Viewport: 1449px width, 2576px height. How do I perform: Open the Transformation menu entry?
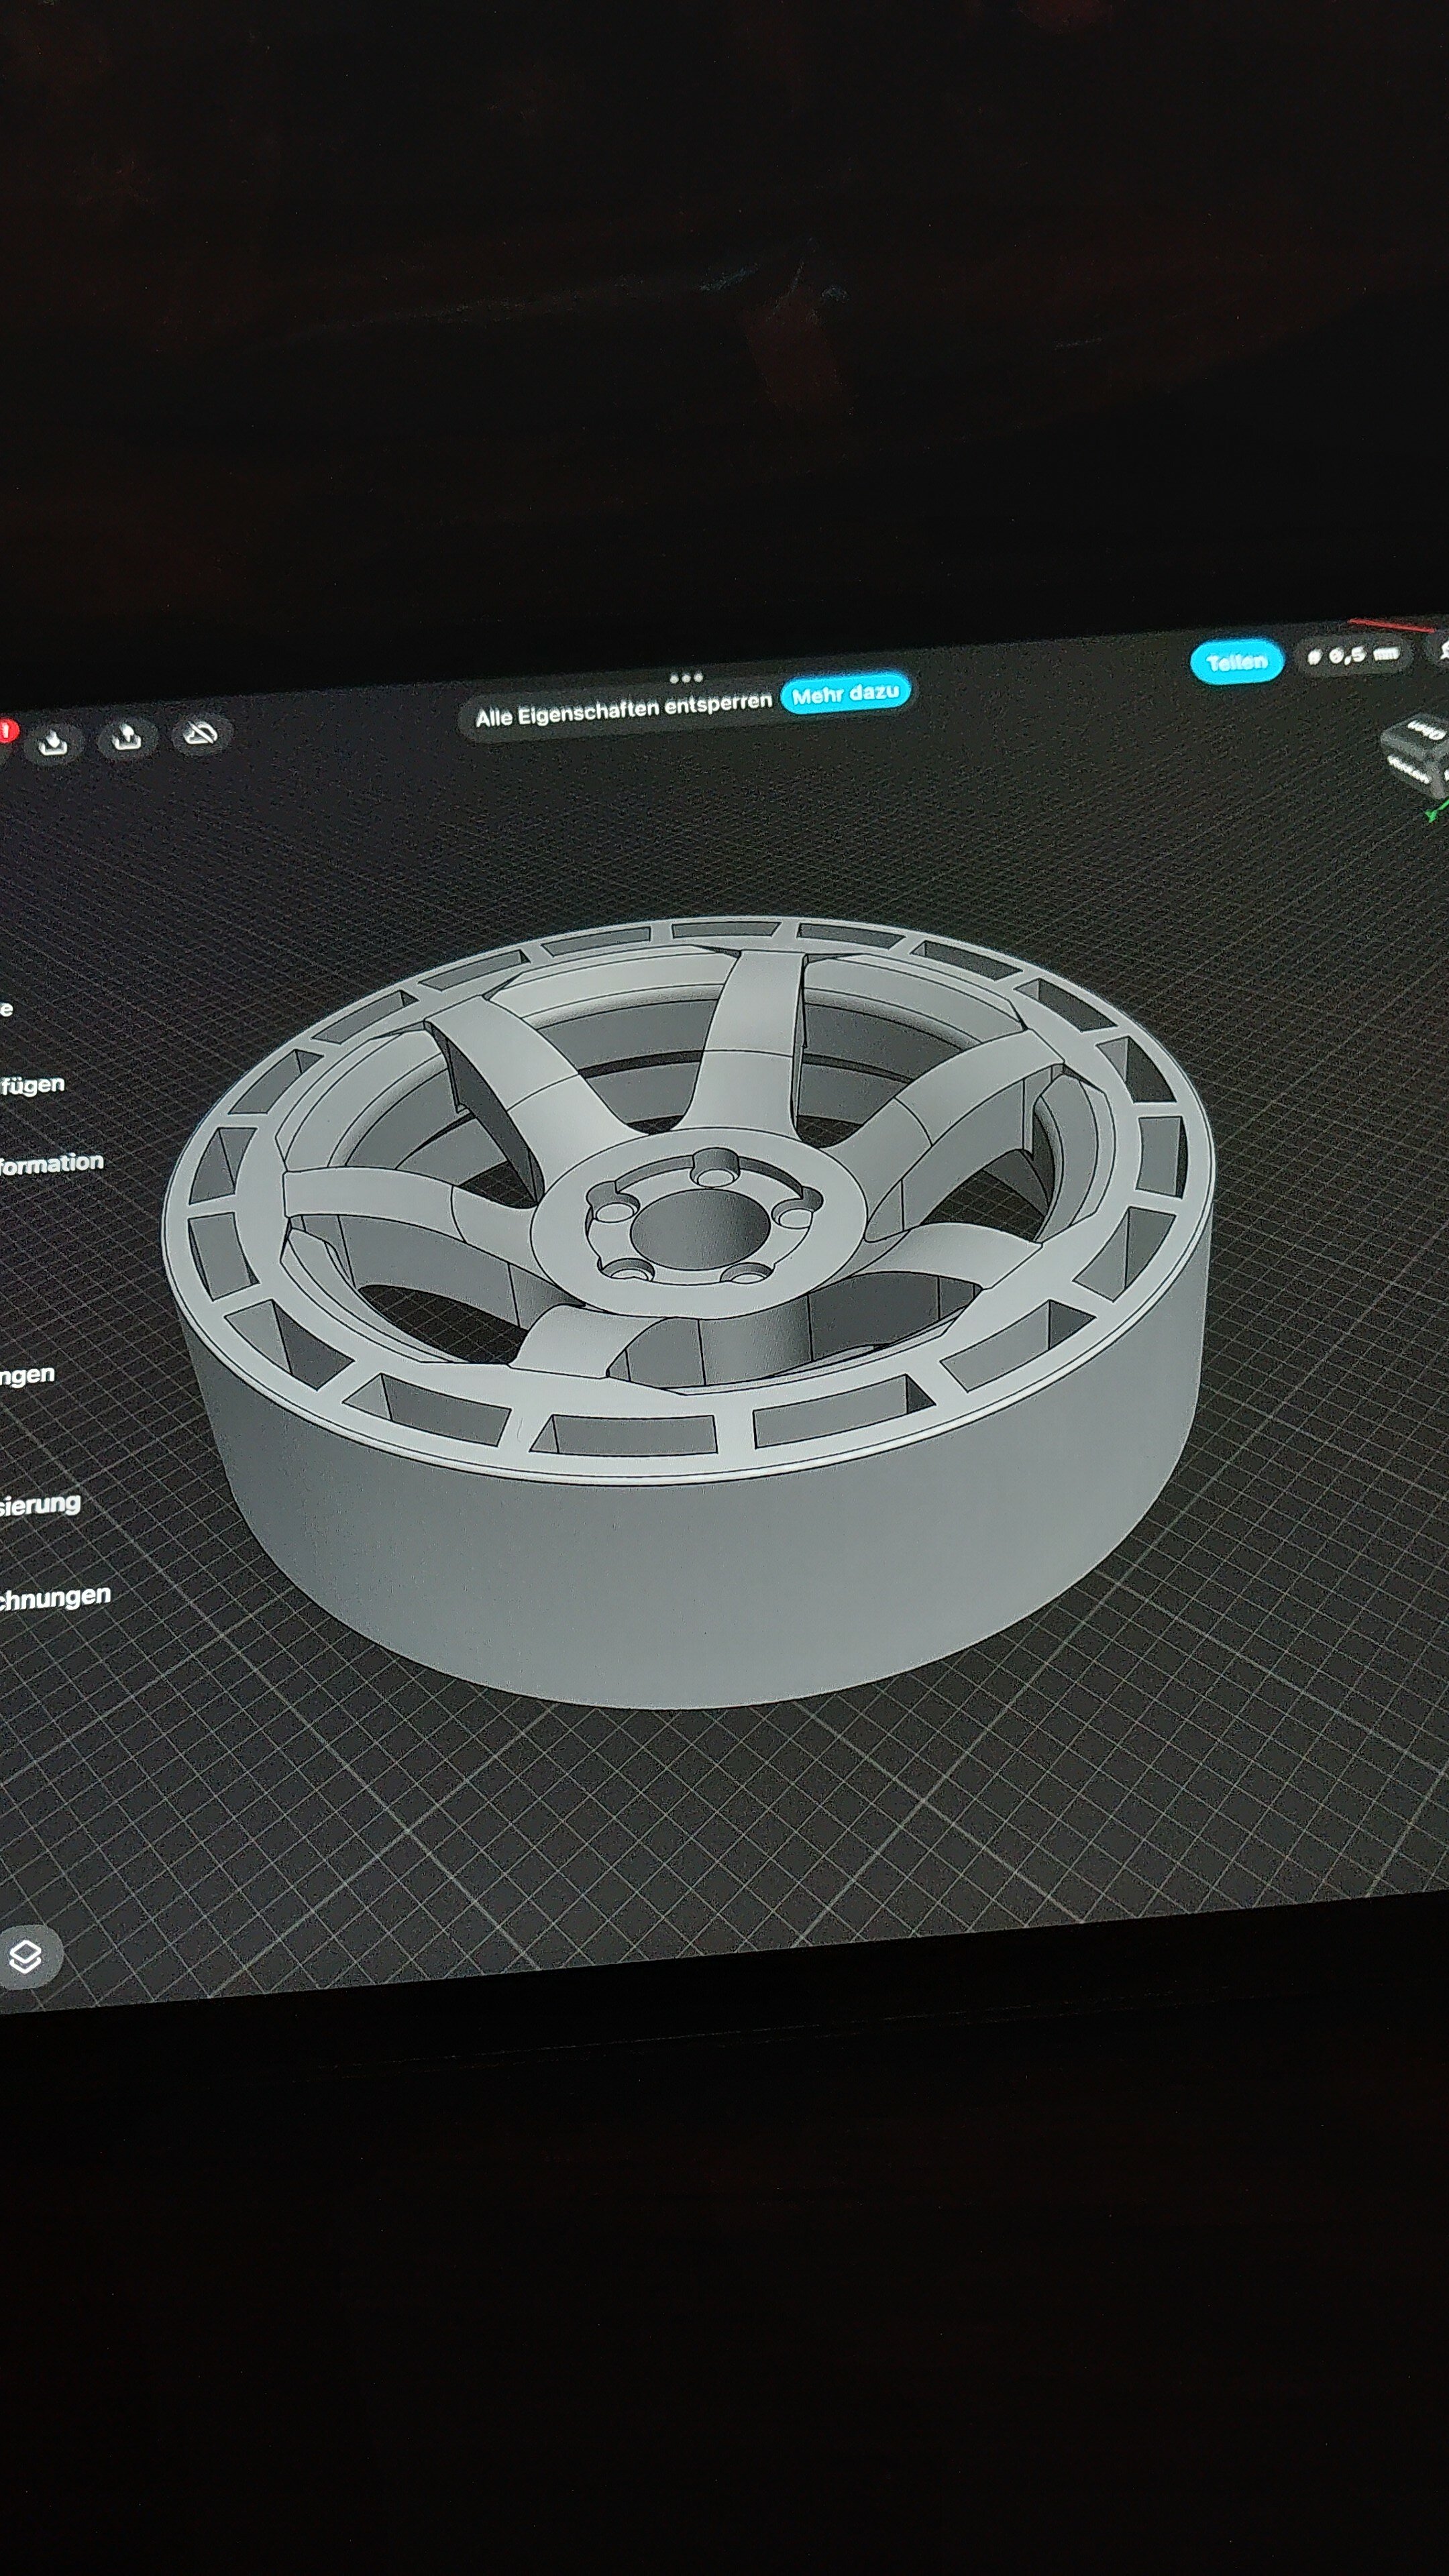[50, 1164]
